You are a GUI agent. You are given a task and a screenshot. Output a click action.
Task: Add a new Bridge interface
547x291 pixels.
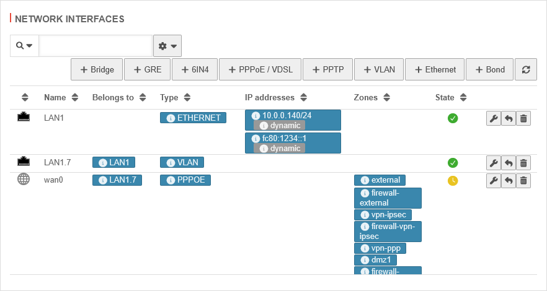(x=97, y=69)
